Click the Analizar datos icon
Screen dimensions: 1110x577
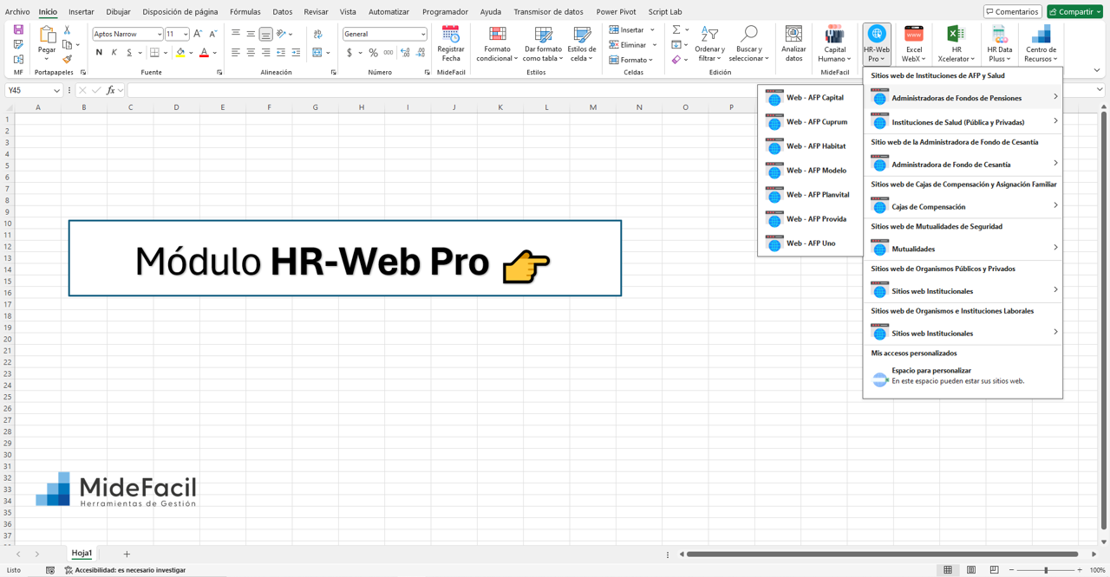(793, 34)
